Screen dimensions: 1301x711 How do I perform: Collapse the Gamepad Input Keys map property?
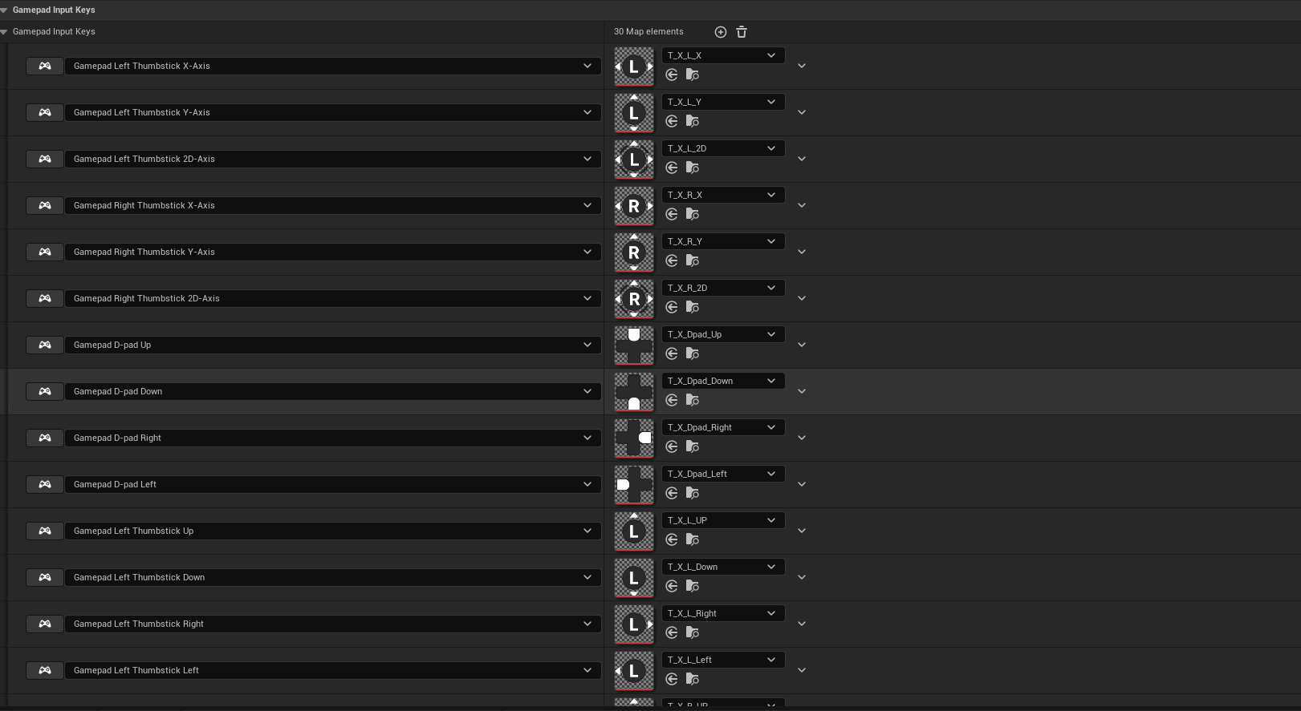tap(4, 31)
